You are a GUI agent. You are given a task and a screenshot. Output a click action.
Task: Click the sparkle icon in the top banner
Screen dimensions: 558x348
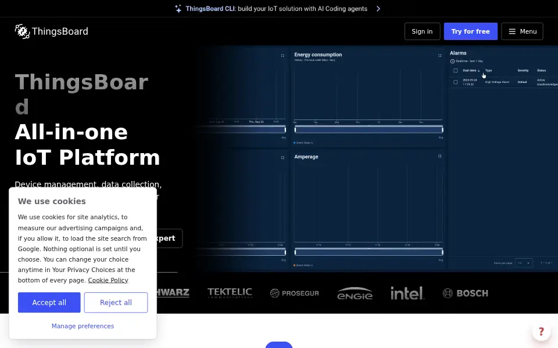178,9
